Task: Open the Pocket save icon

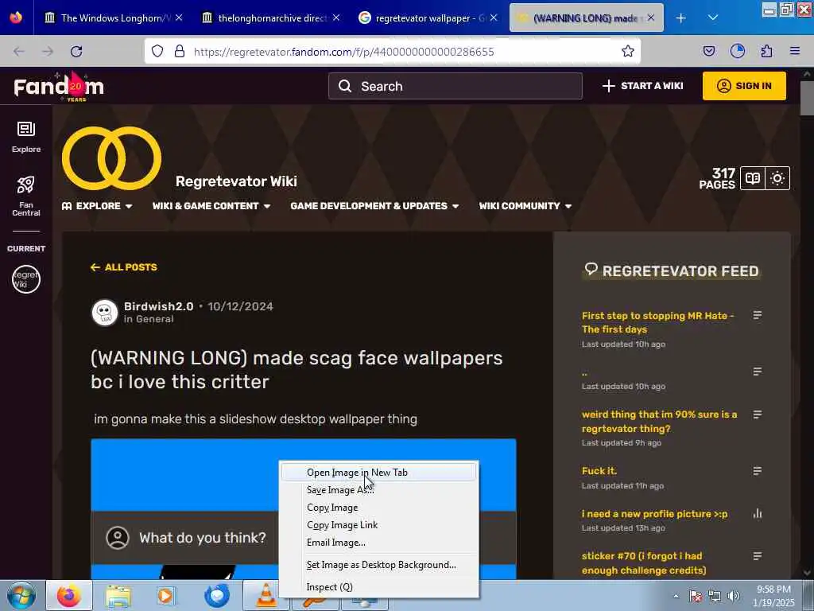Action: (x=709, y=51)
